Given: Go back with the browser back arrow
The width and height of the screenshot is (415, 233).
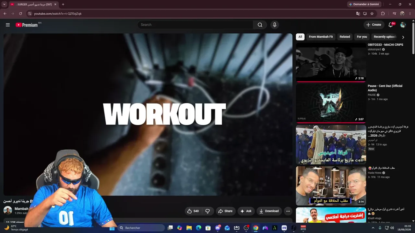Looking at the screenshot, I should coord(5,14).
